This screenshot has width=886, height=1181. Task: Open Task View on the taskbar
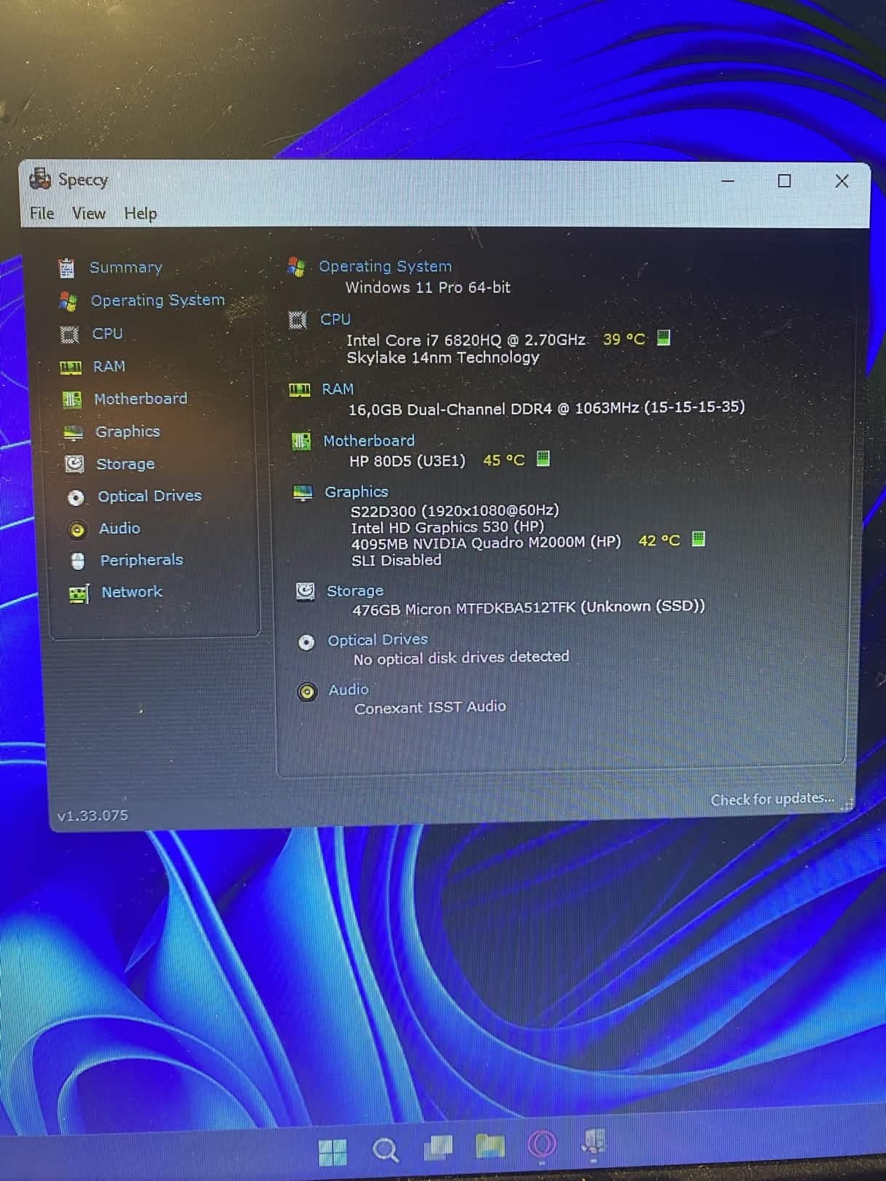[x=438, y=1147]
